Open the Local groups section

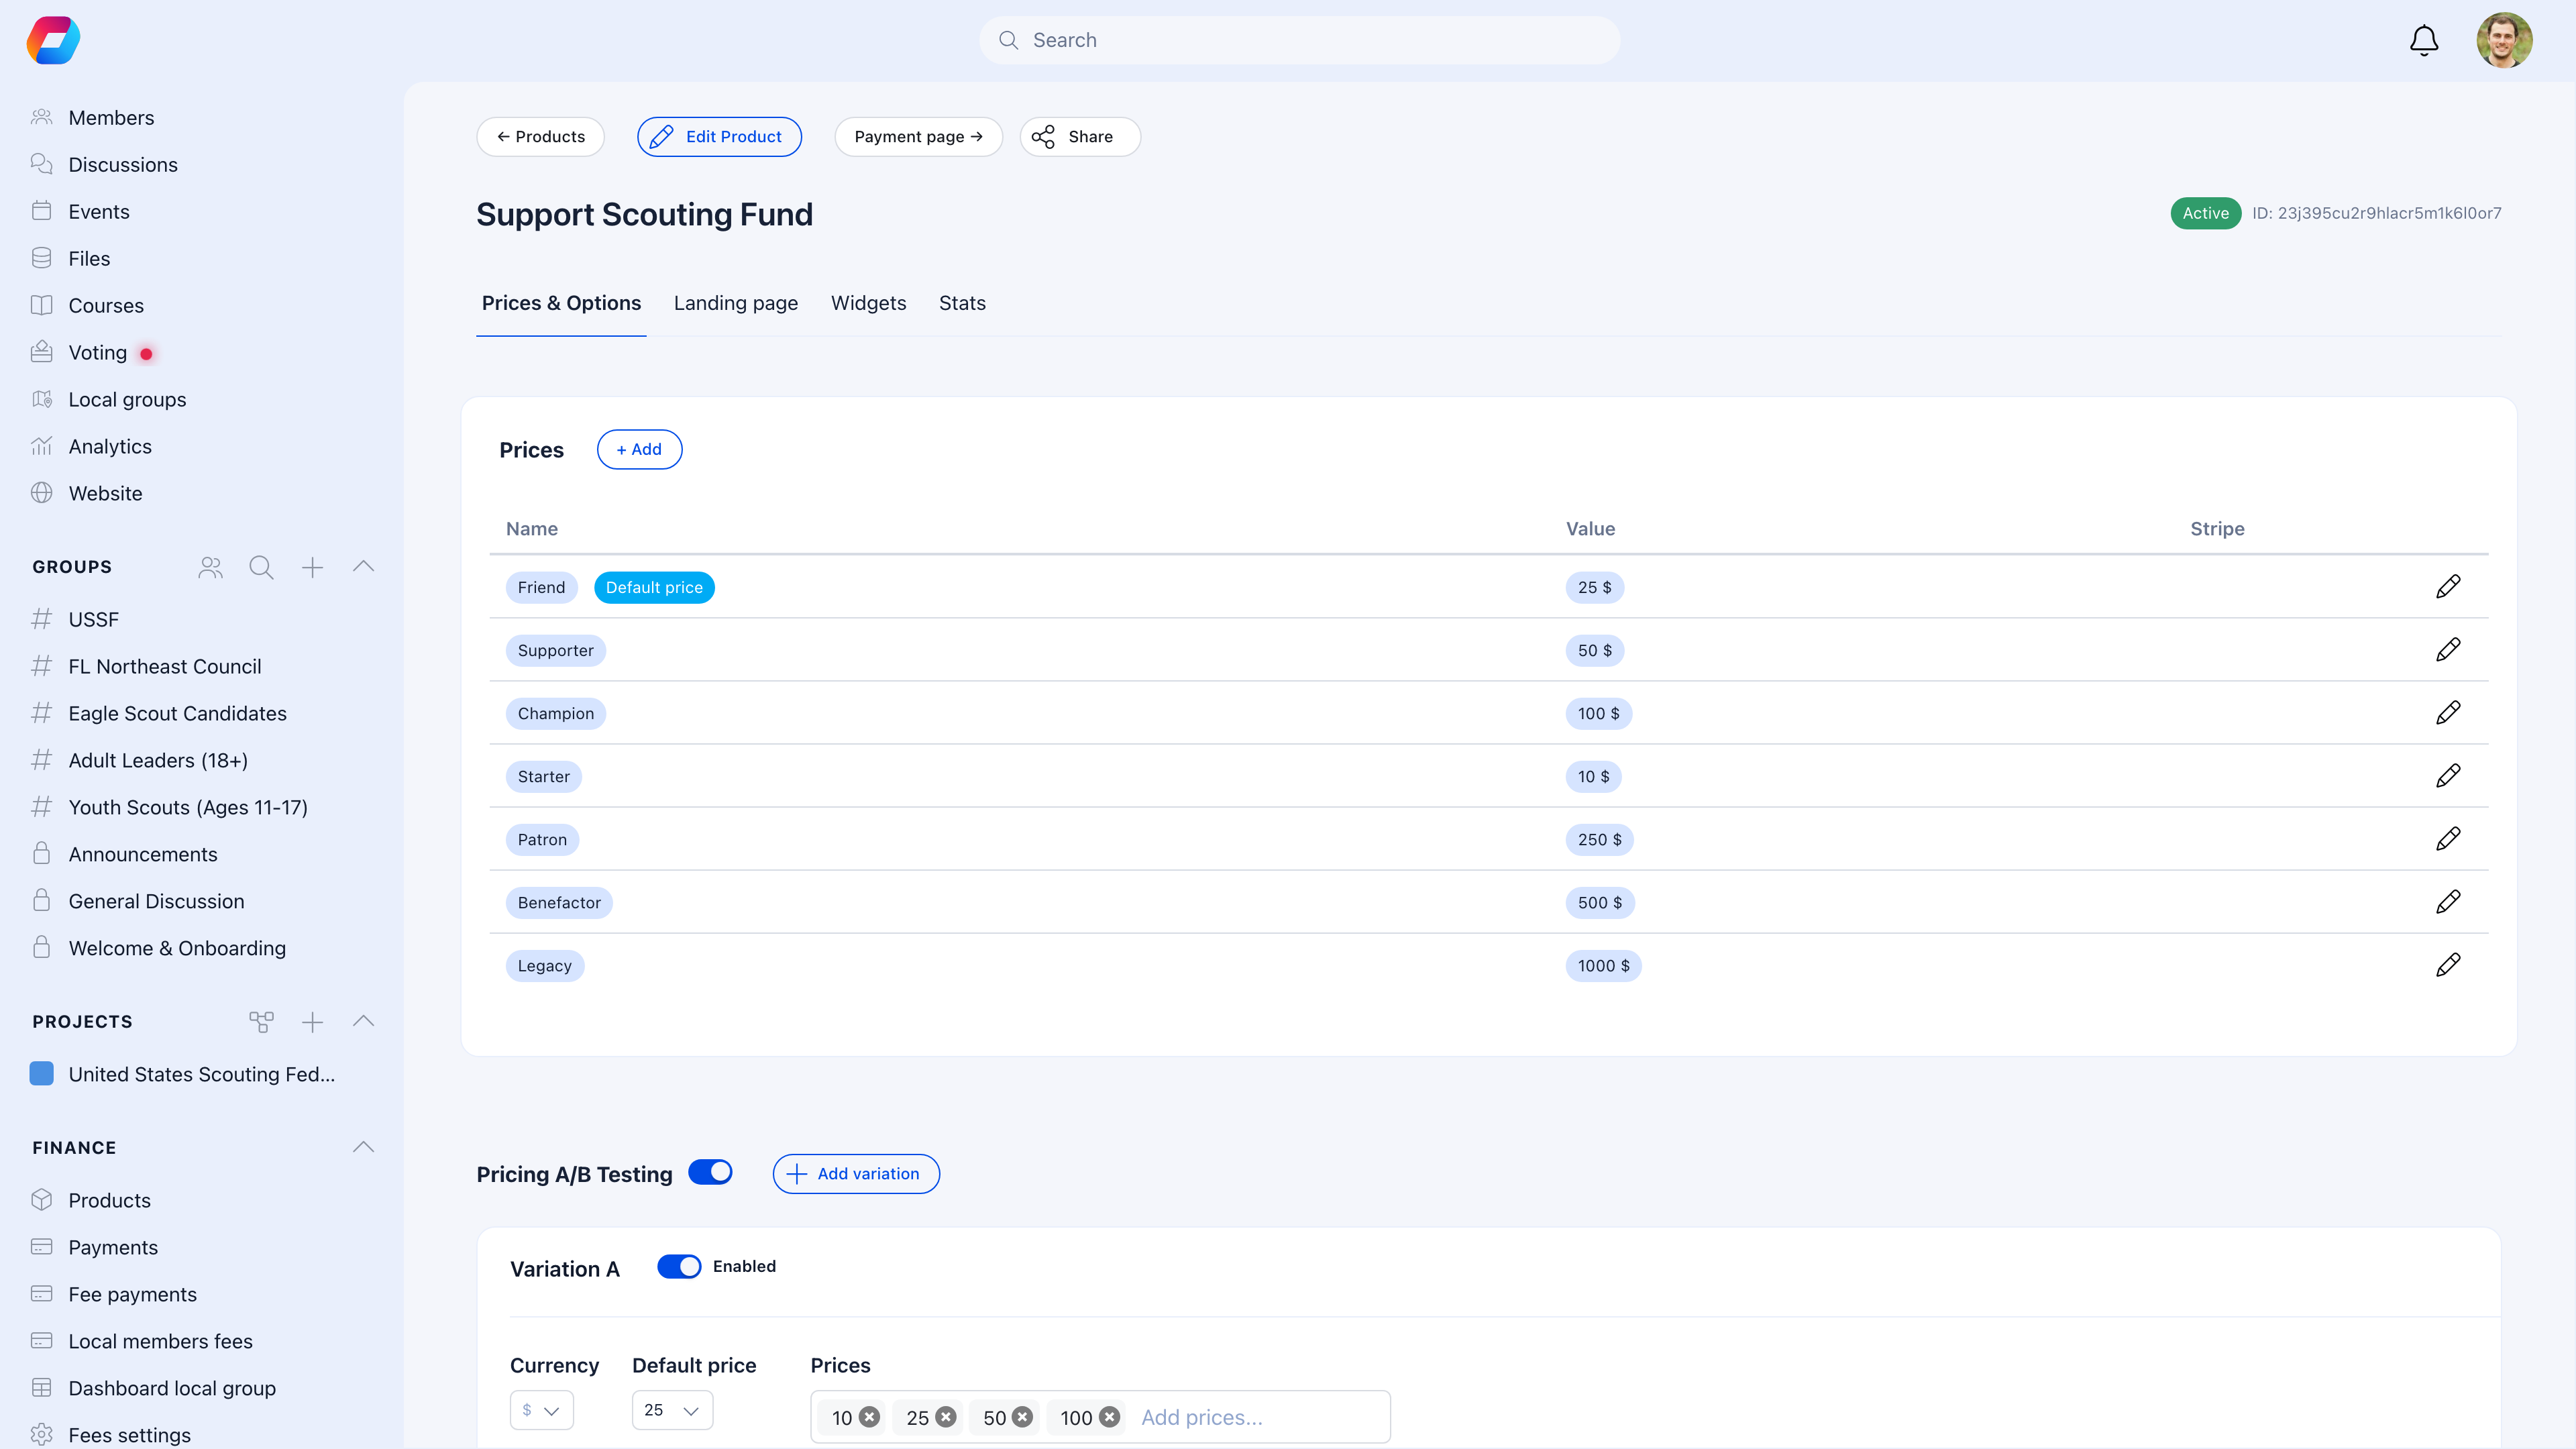127,399
